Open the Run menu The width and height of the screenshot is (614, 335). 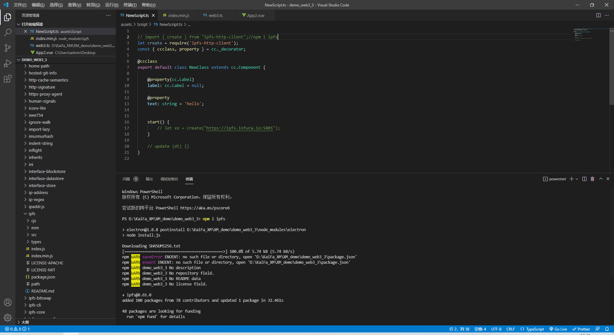(x=112, y=5)
